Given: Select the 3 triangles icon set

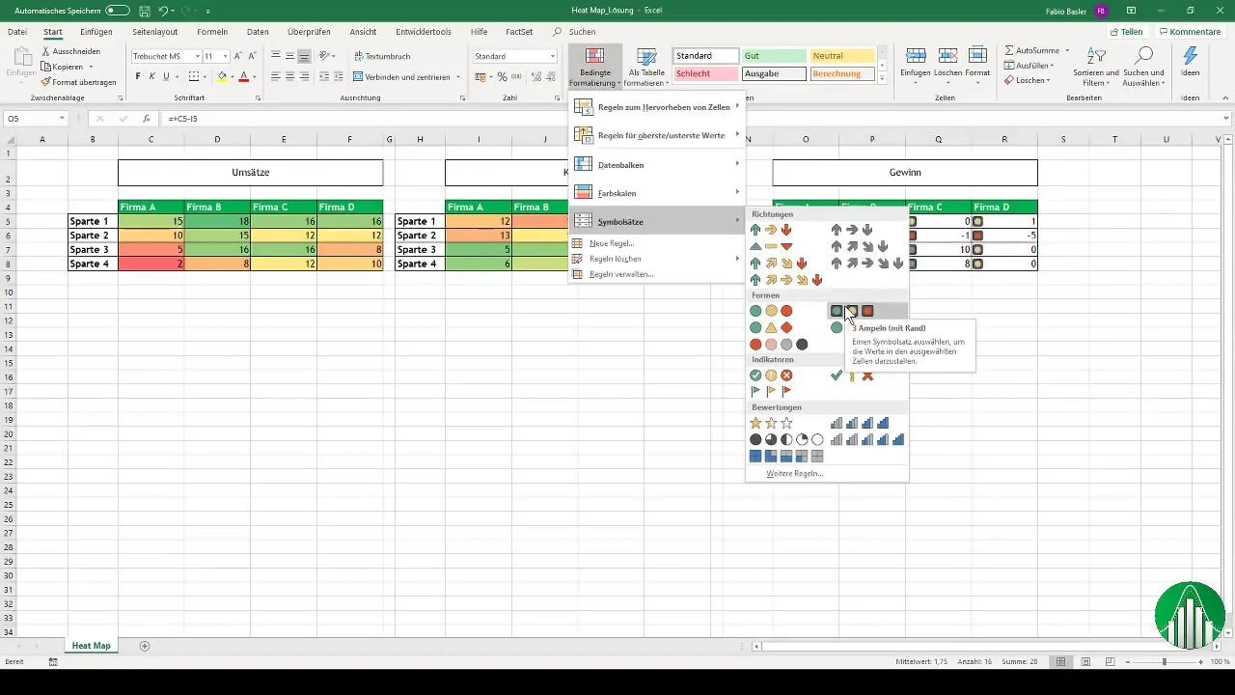Looking at the screenshot, I should coord(771,246).
